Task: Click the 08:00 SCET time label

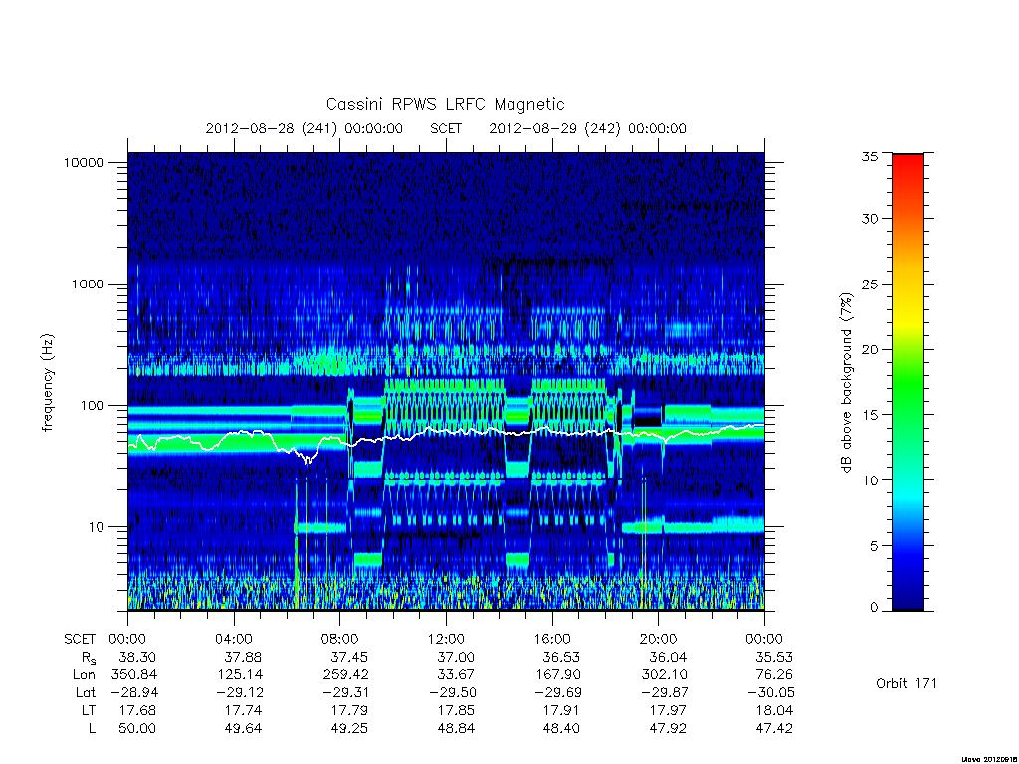Action: 340,639
